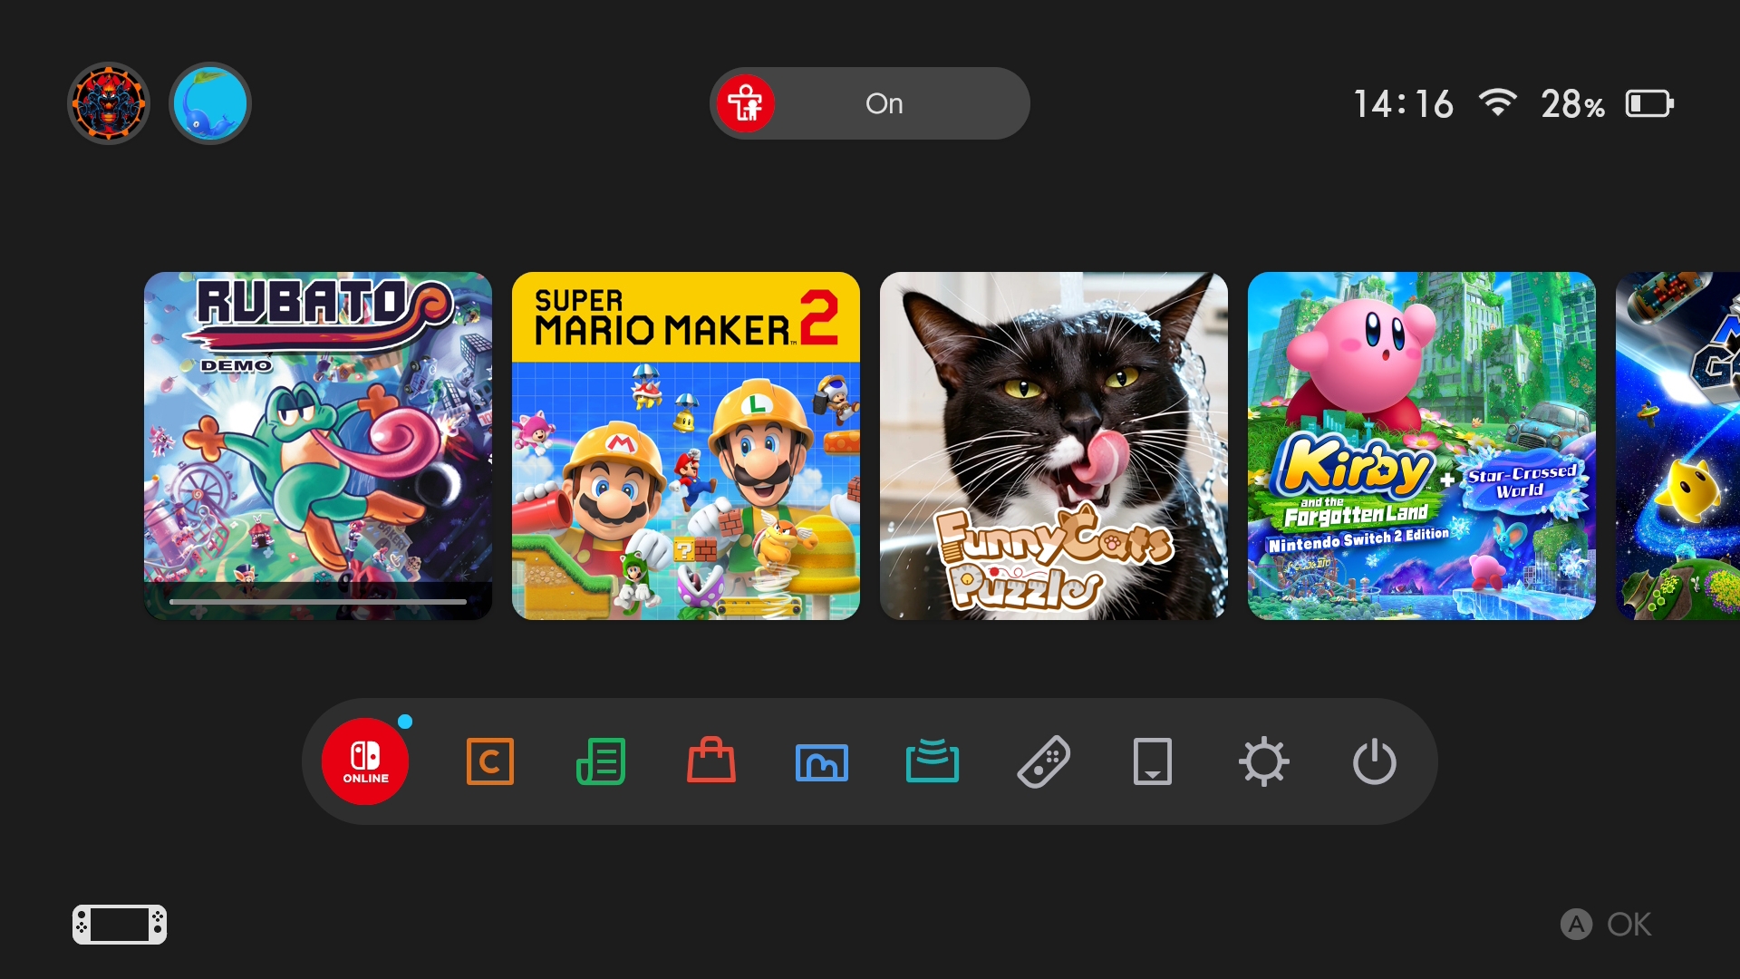1740x979 pixels.
Task: Toggle Parental Controls On pill
Action: (x=869, y=103)
